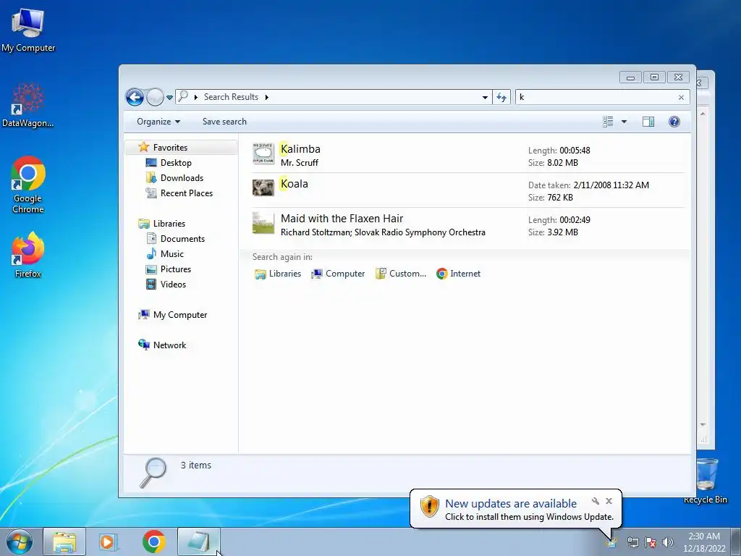The image size is (741, 556).
Task: Open Pictures library
Action: pyautogui.click(x=176, y=269)
